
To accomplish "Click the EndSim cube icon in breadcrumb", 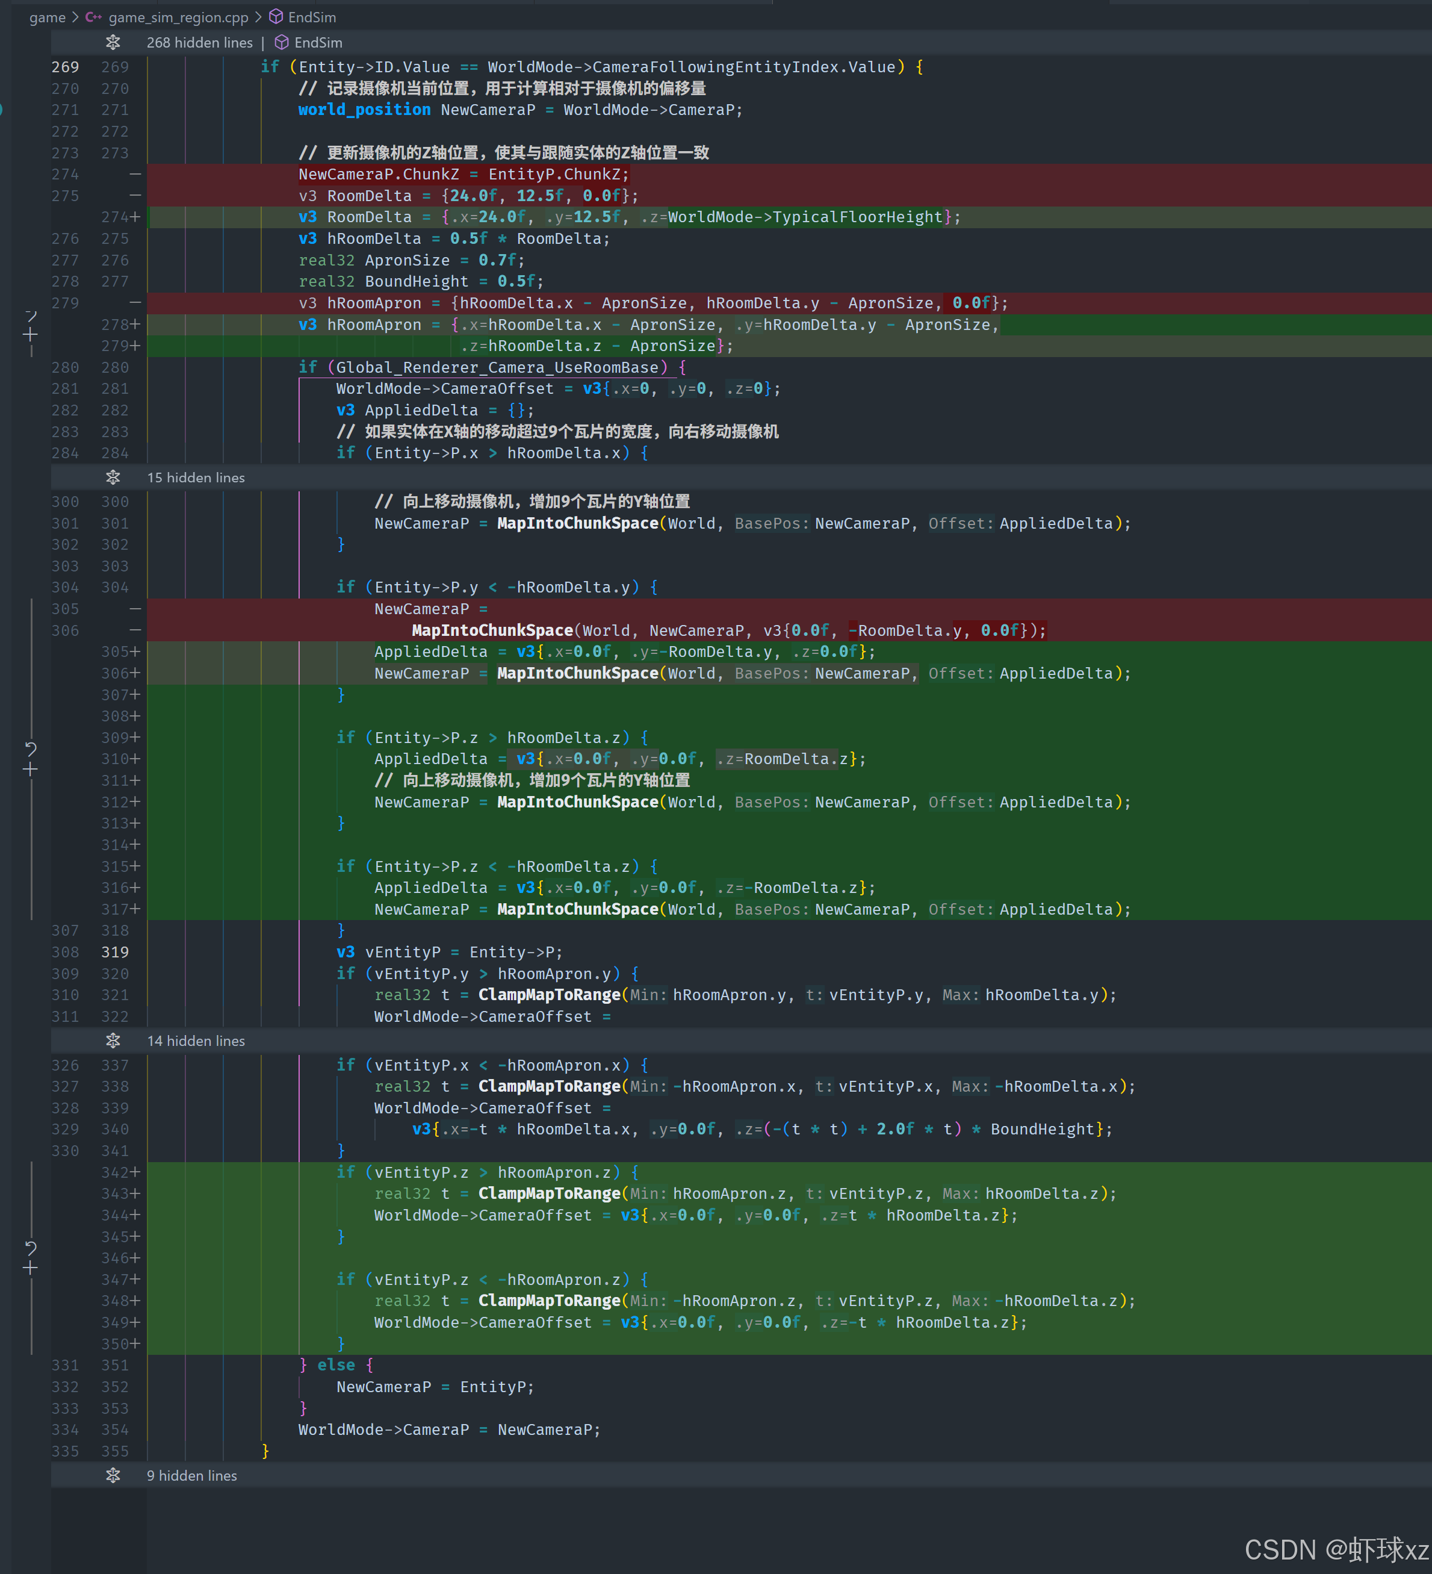I will [276, 17].
